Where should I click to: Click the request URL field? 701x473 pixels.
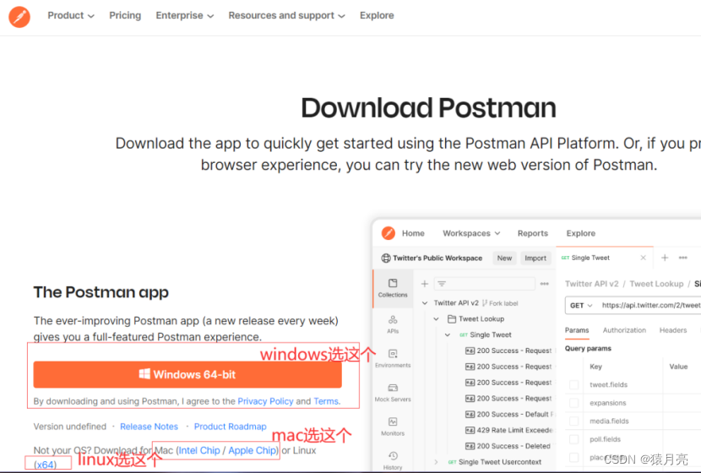(x=650, y=306)
